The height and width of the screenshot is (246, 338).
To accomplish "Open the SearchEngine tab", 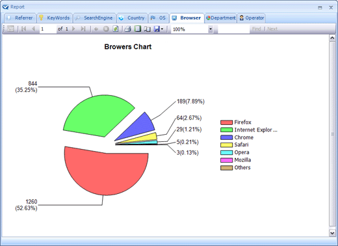I will point(94,18).
